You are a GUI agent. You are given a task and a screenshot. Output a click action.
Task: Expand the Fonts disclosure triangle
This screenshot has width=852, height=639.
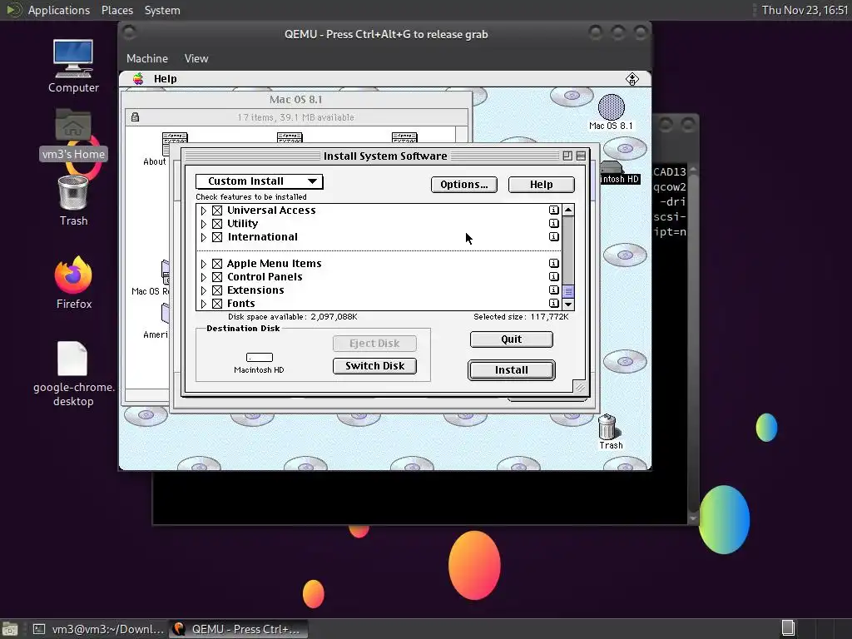click(x=204, y=304)
